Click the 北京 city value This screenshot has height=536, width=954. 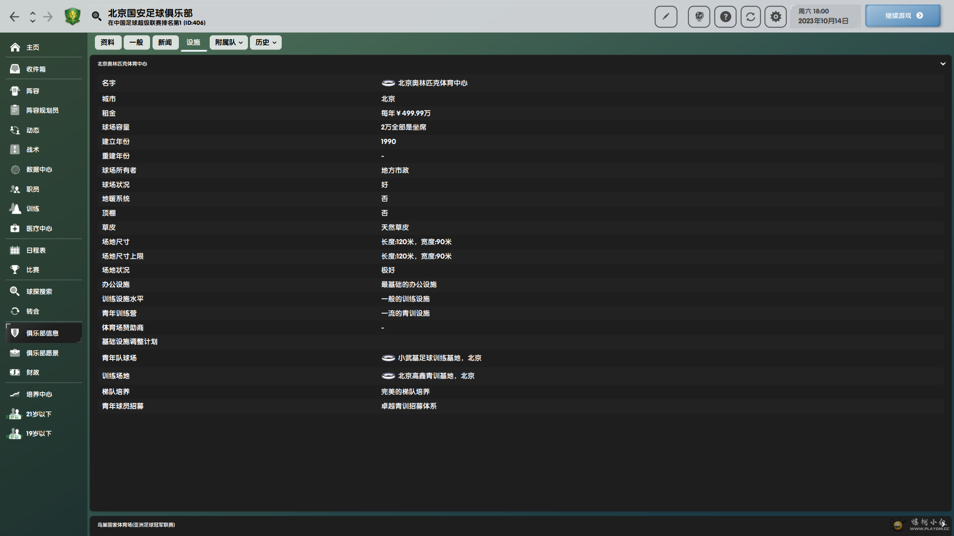388,99
